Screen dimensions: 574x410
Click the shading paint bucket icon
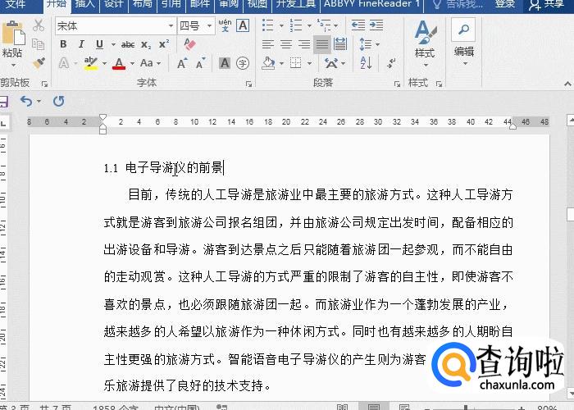pos(268,63)
